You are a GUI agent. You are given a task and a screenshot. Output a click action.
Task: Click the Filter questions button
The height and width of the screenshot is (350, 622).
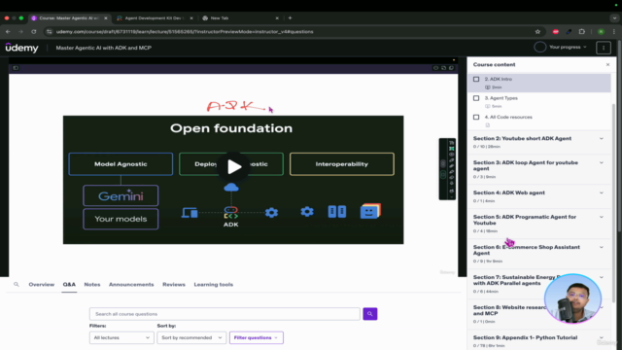pos(257,337)
